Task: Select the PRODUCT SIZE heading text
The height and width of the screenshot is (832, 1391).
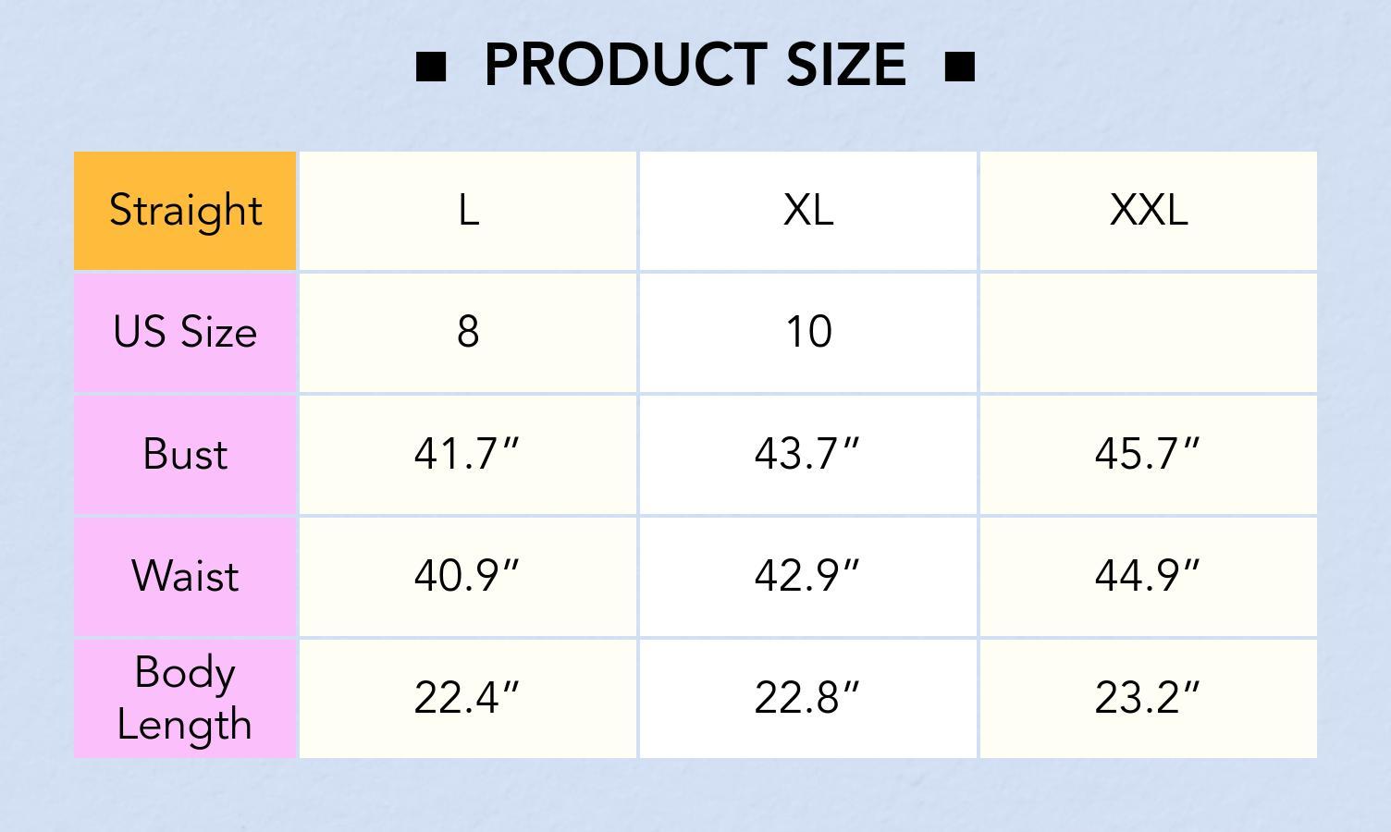Action: click(x=695, y=66)
